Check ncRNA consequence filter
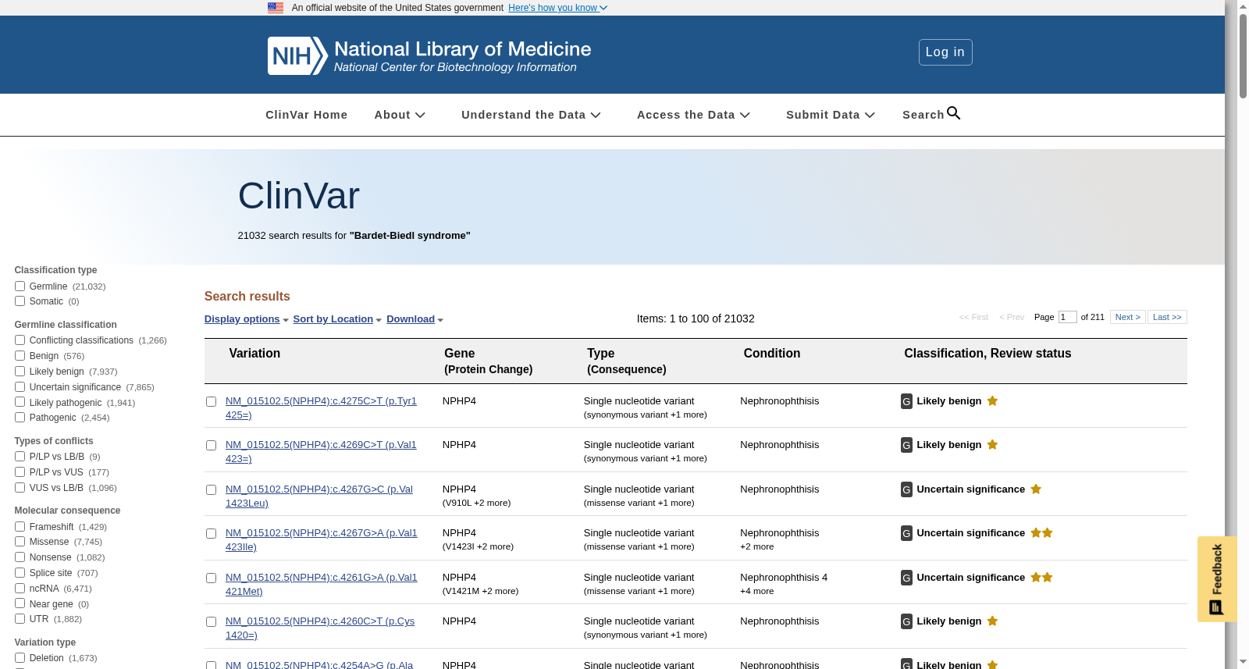 point(20,589)
